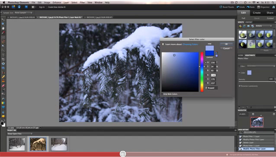Select the G green radio button
276x157 pixels.
pos(206,79)
